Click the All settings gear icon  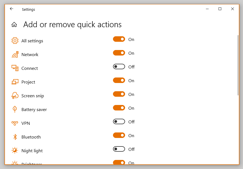point(15,41)
